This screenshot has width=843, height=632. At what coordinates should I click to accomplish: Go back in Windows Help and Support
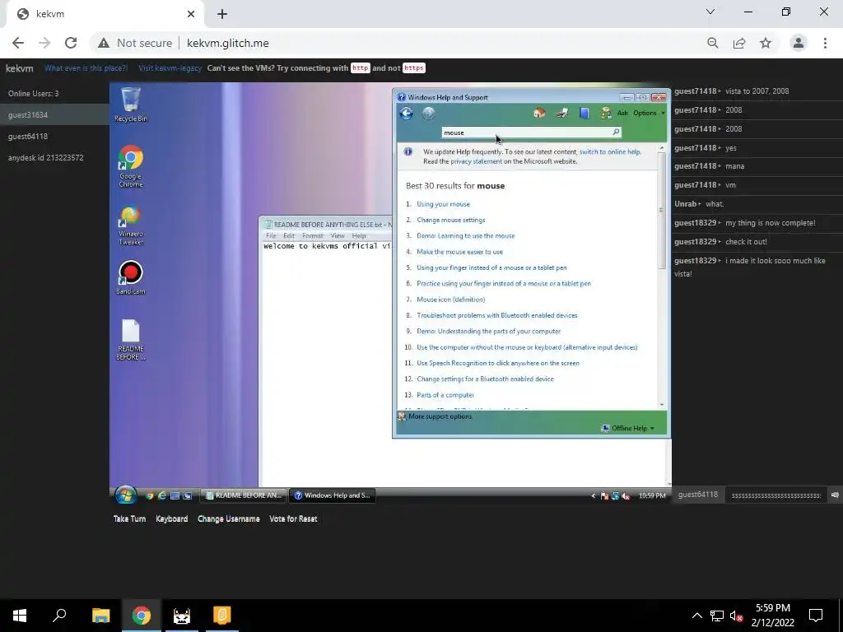coord(407,114)
